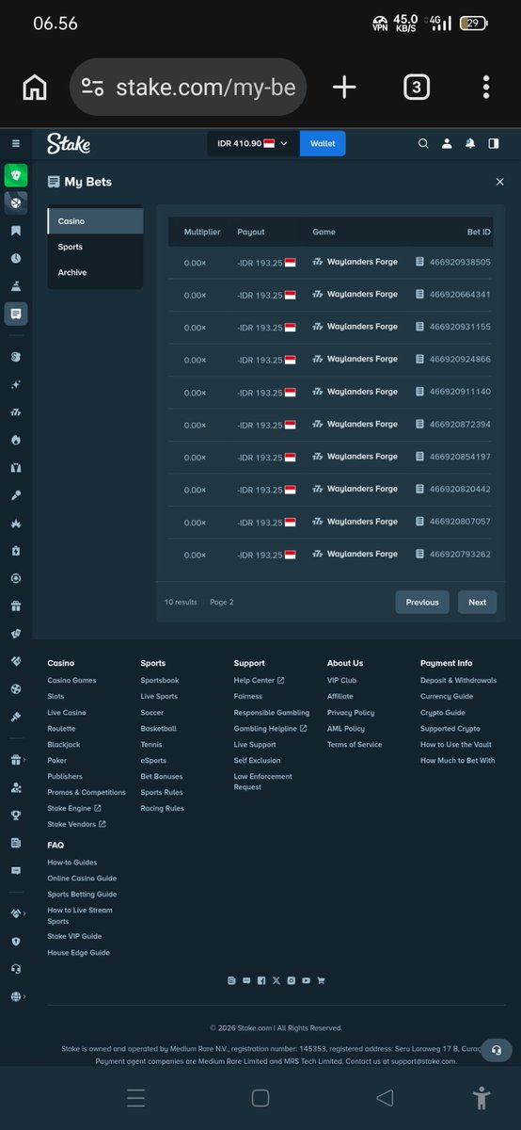
Task: Open the browser three-dot menu
Action: [x=485, y=88]
